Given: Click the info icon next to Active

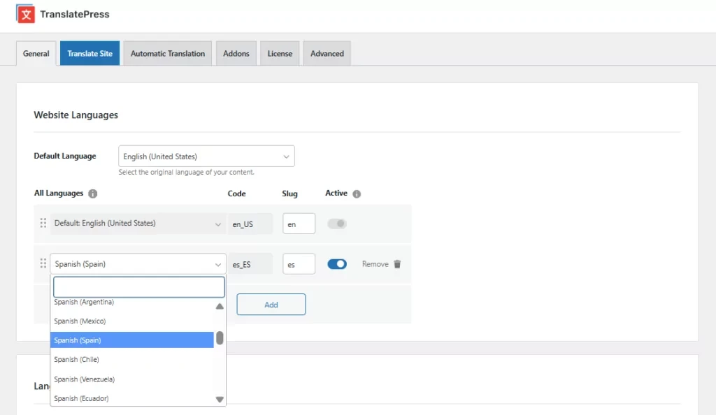Looking at the screenshot, I should [357, 194].
